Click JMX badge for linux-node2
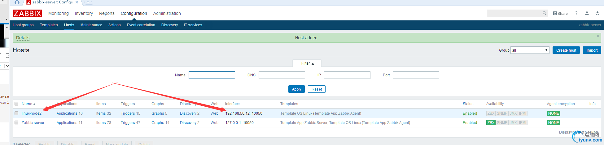 [513, 113]
